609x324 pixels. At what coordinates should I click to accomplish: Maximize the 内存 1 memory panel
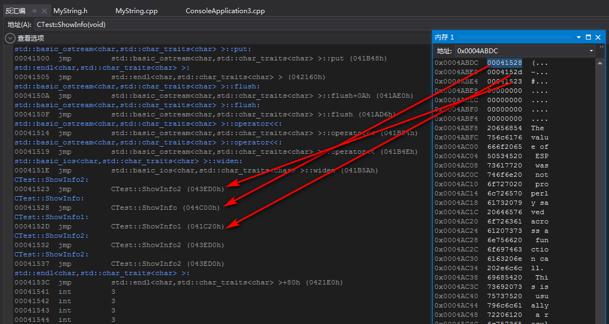coord(589,37)
